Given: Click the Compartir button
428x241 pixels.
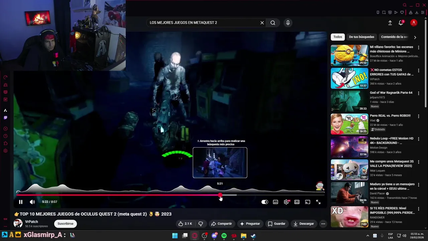Looking at the screenshot, I should click(221, 224).
